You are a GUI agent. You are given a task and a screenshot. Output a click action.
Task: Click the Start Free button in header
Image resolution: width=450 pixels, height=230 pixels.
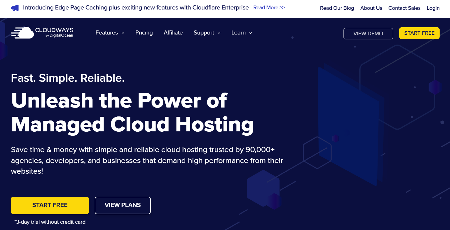coord(419,33)
